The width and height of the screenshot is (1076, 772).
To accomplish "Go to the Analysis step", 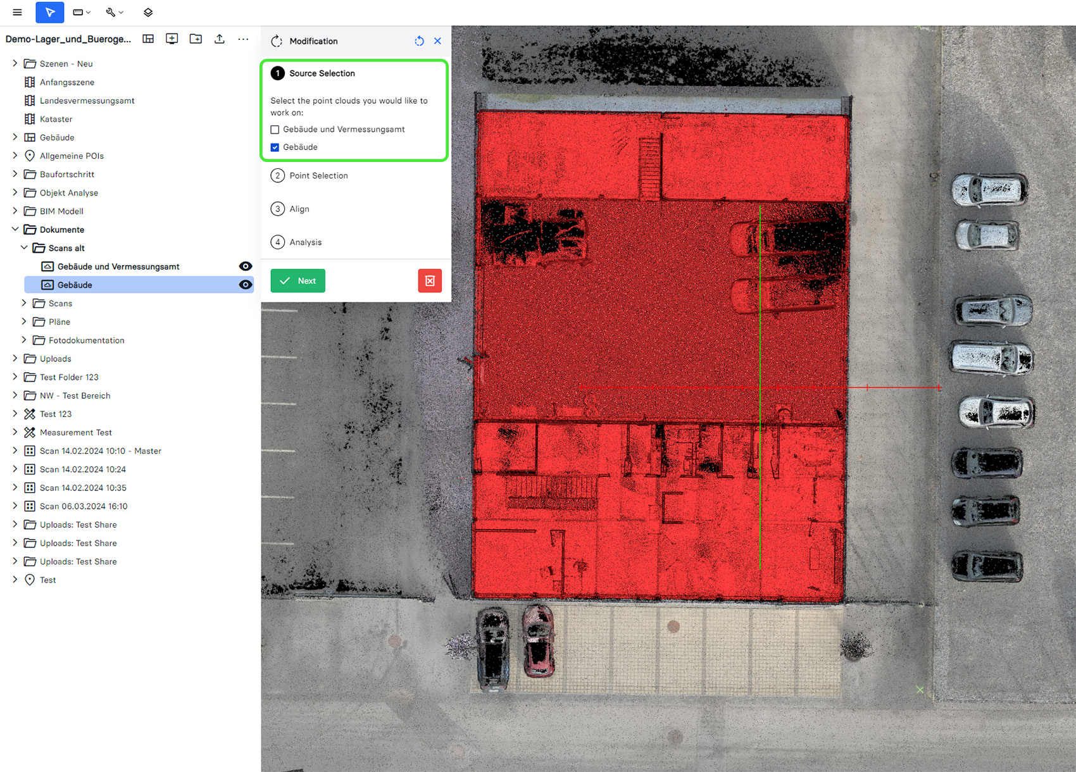I will 305,242.
